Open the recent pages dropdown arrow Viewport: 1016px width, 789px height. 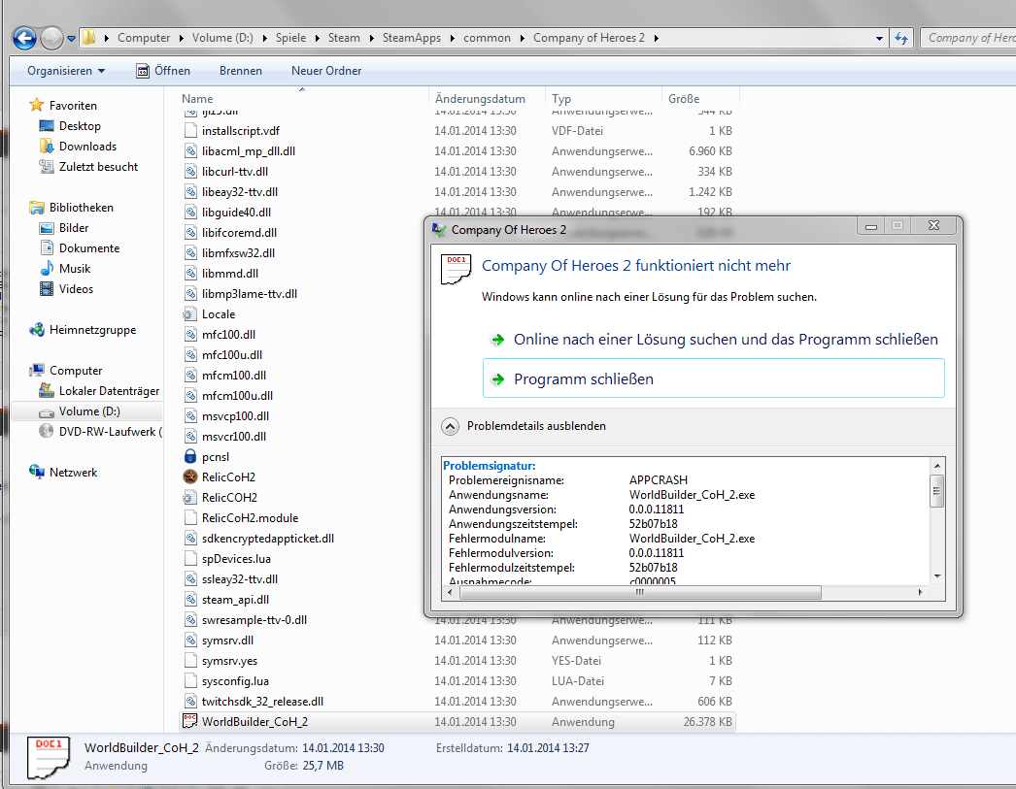[x=71, y=39]
